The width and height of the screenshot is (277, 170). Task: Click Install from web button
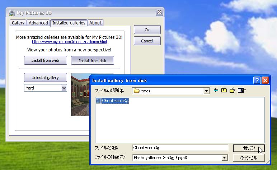tap(46, 60)
